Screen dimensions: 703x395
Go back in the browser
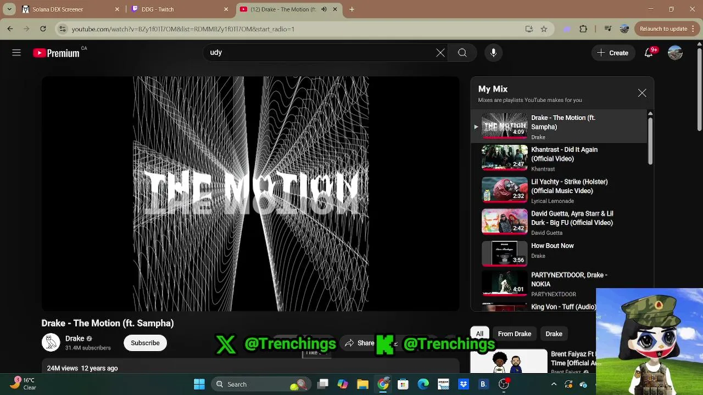point(10,29)
